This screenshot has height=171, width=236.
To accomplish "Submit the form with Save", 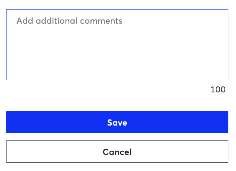I will point(117,122).
